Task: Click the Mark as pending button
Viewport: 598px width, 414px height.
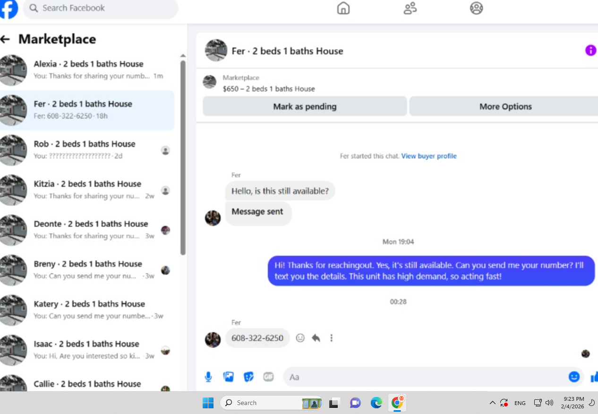Action: [x=305, y=106]
